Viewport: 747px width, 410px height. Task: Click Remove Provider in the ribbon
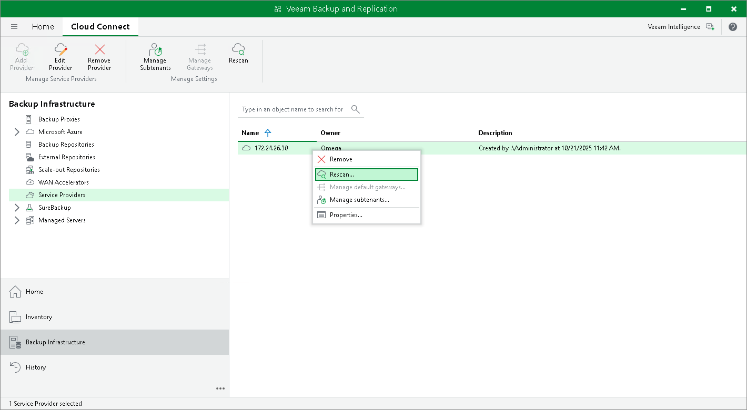pyautogui.click(x=99, y=57)
